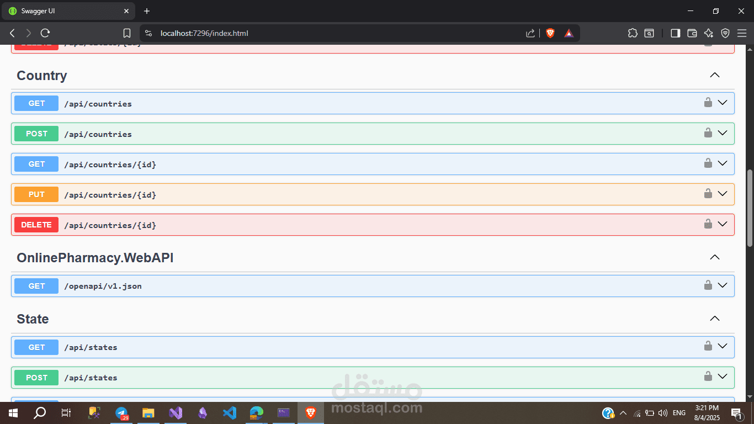Click the lock icon on GET /api/countries
Screen dimensions: 754x424
(708, 102)
